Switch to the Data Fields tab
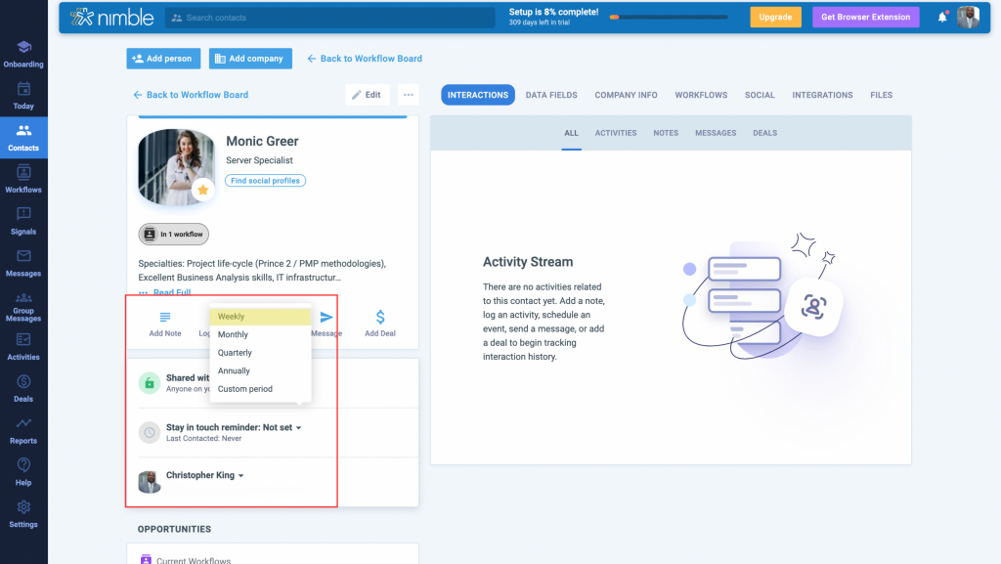The height and width of the screenshot is (564, 1001). click(551, 95)
